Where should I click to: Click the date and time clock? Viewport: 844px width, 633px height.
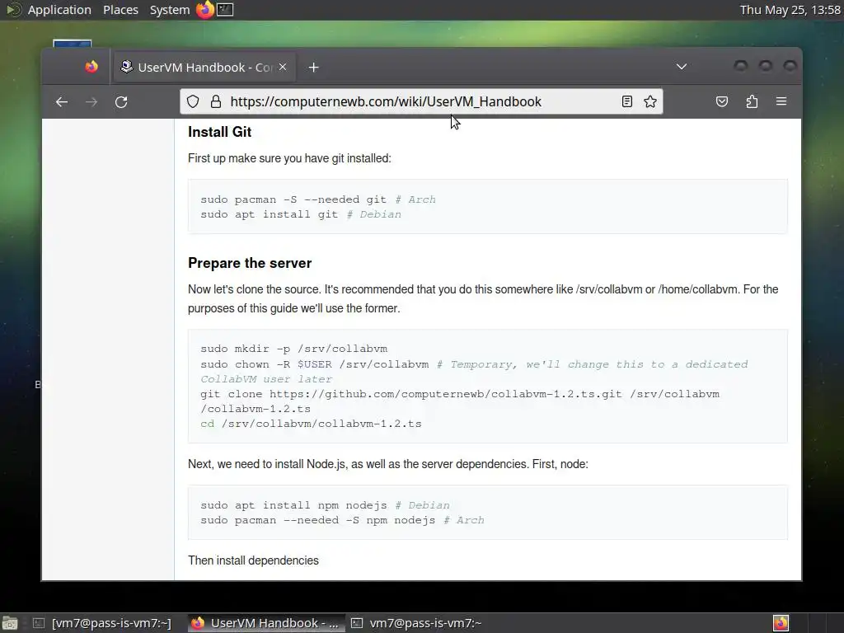[x=790, y=10]
